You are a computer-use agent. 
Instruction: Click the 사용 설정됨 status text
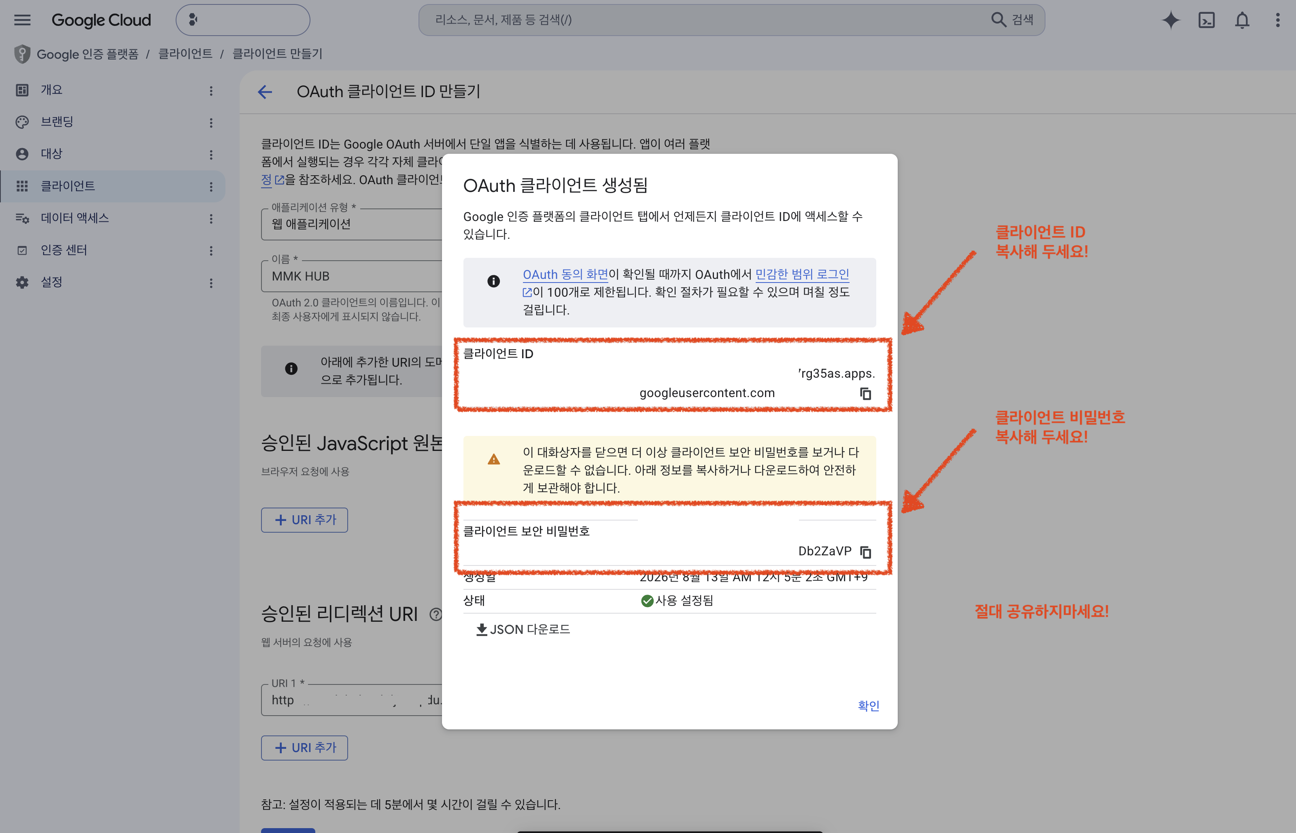click(x=684, y=600)
